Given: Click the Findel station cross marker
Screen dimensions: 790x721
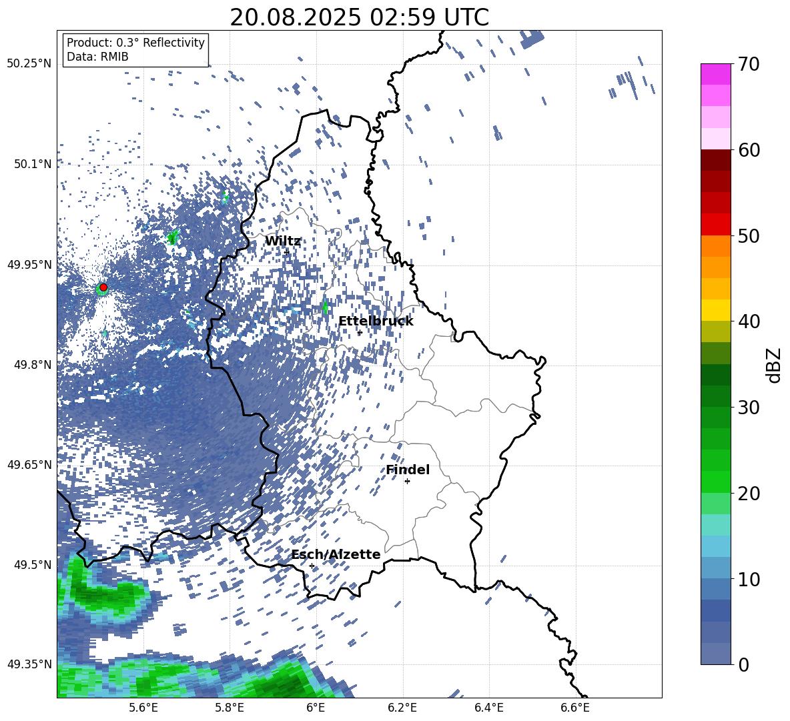Looking at the screenshot, I should (407, 482).
